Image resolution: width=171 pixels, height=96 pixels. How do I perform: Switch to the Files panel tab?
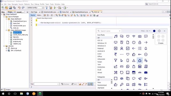tap(3, 12)
